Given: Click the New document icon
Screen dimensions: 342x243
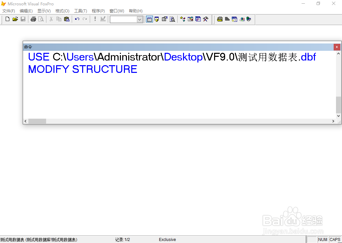Looking at the screenshot, I should 7,19.
